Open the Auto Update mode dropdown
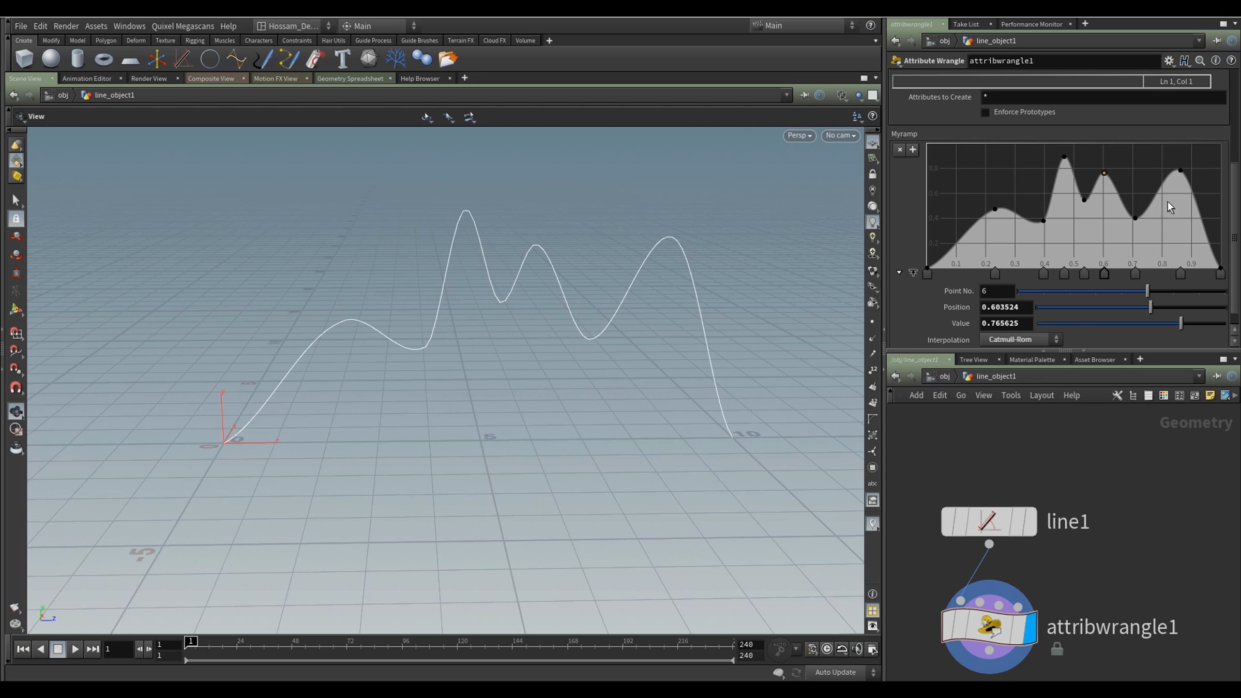Image resolution: width=1241 pixels, height=698 pixels. click(x=843, y=673)
